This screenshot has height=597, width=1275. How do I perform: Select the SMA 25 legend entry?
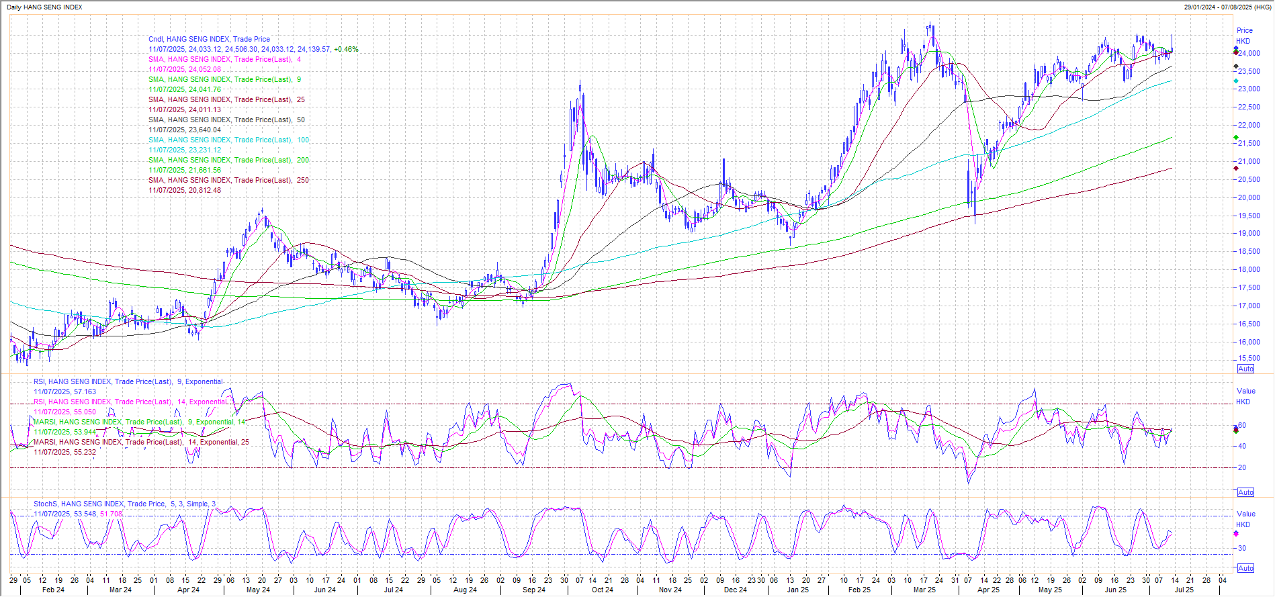point(226,99)
